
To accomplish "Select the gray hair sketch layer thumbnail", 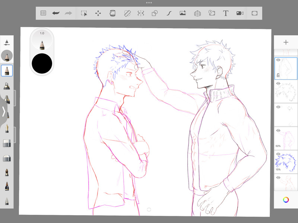I will [x=286, y=92].
